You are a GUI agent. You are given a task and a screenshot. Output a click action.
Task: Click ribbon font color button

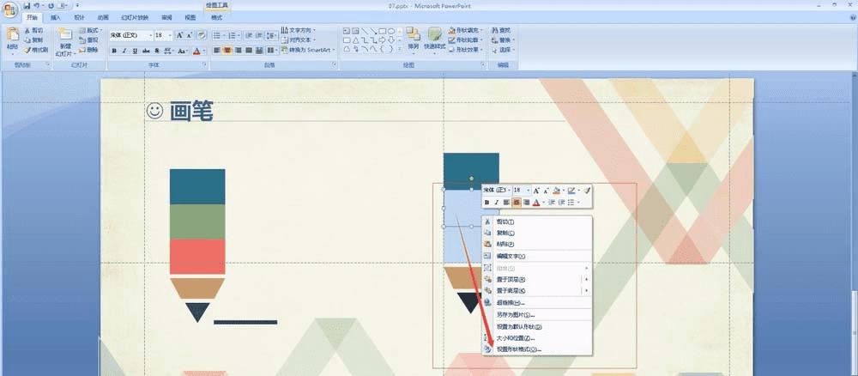(196, 51)
